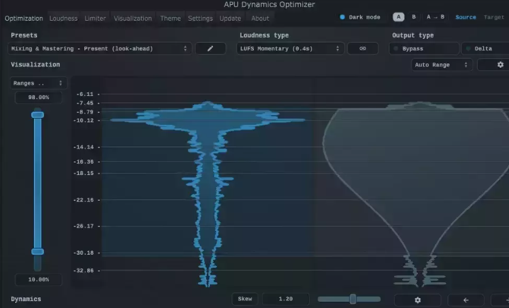
Task: Enable the Bypass output toggle
Action: pos(424,48)
